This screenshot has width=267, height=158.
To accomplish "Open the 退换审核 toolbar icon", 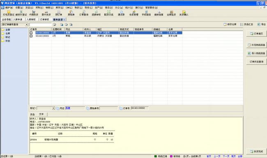I will 96,13.
